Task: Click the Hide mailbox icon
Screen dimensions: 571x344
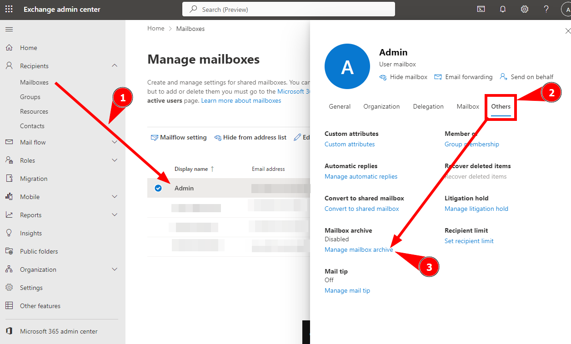Action: click(383, 77)
